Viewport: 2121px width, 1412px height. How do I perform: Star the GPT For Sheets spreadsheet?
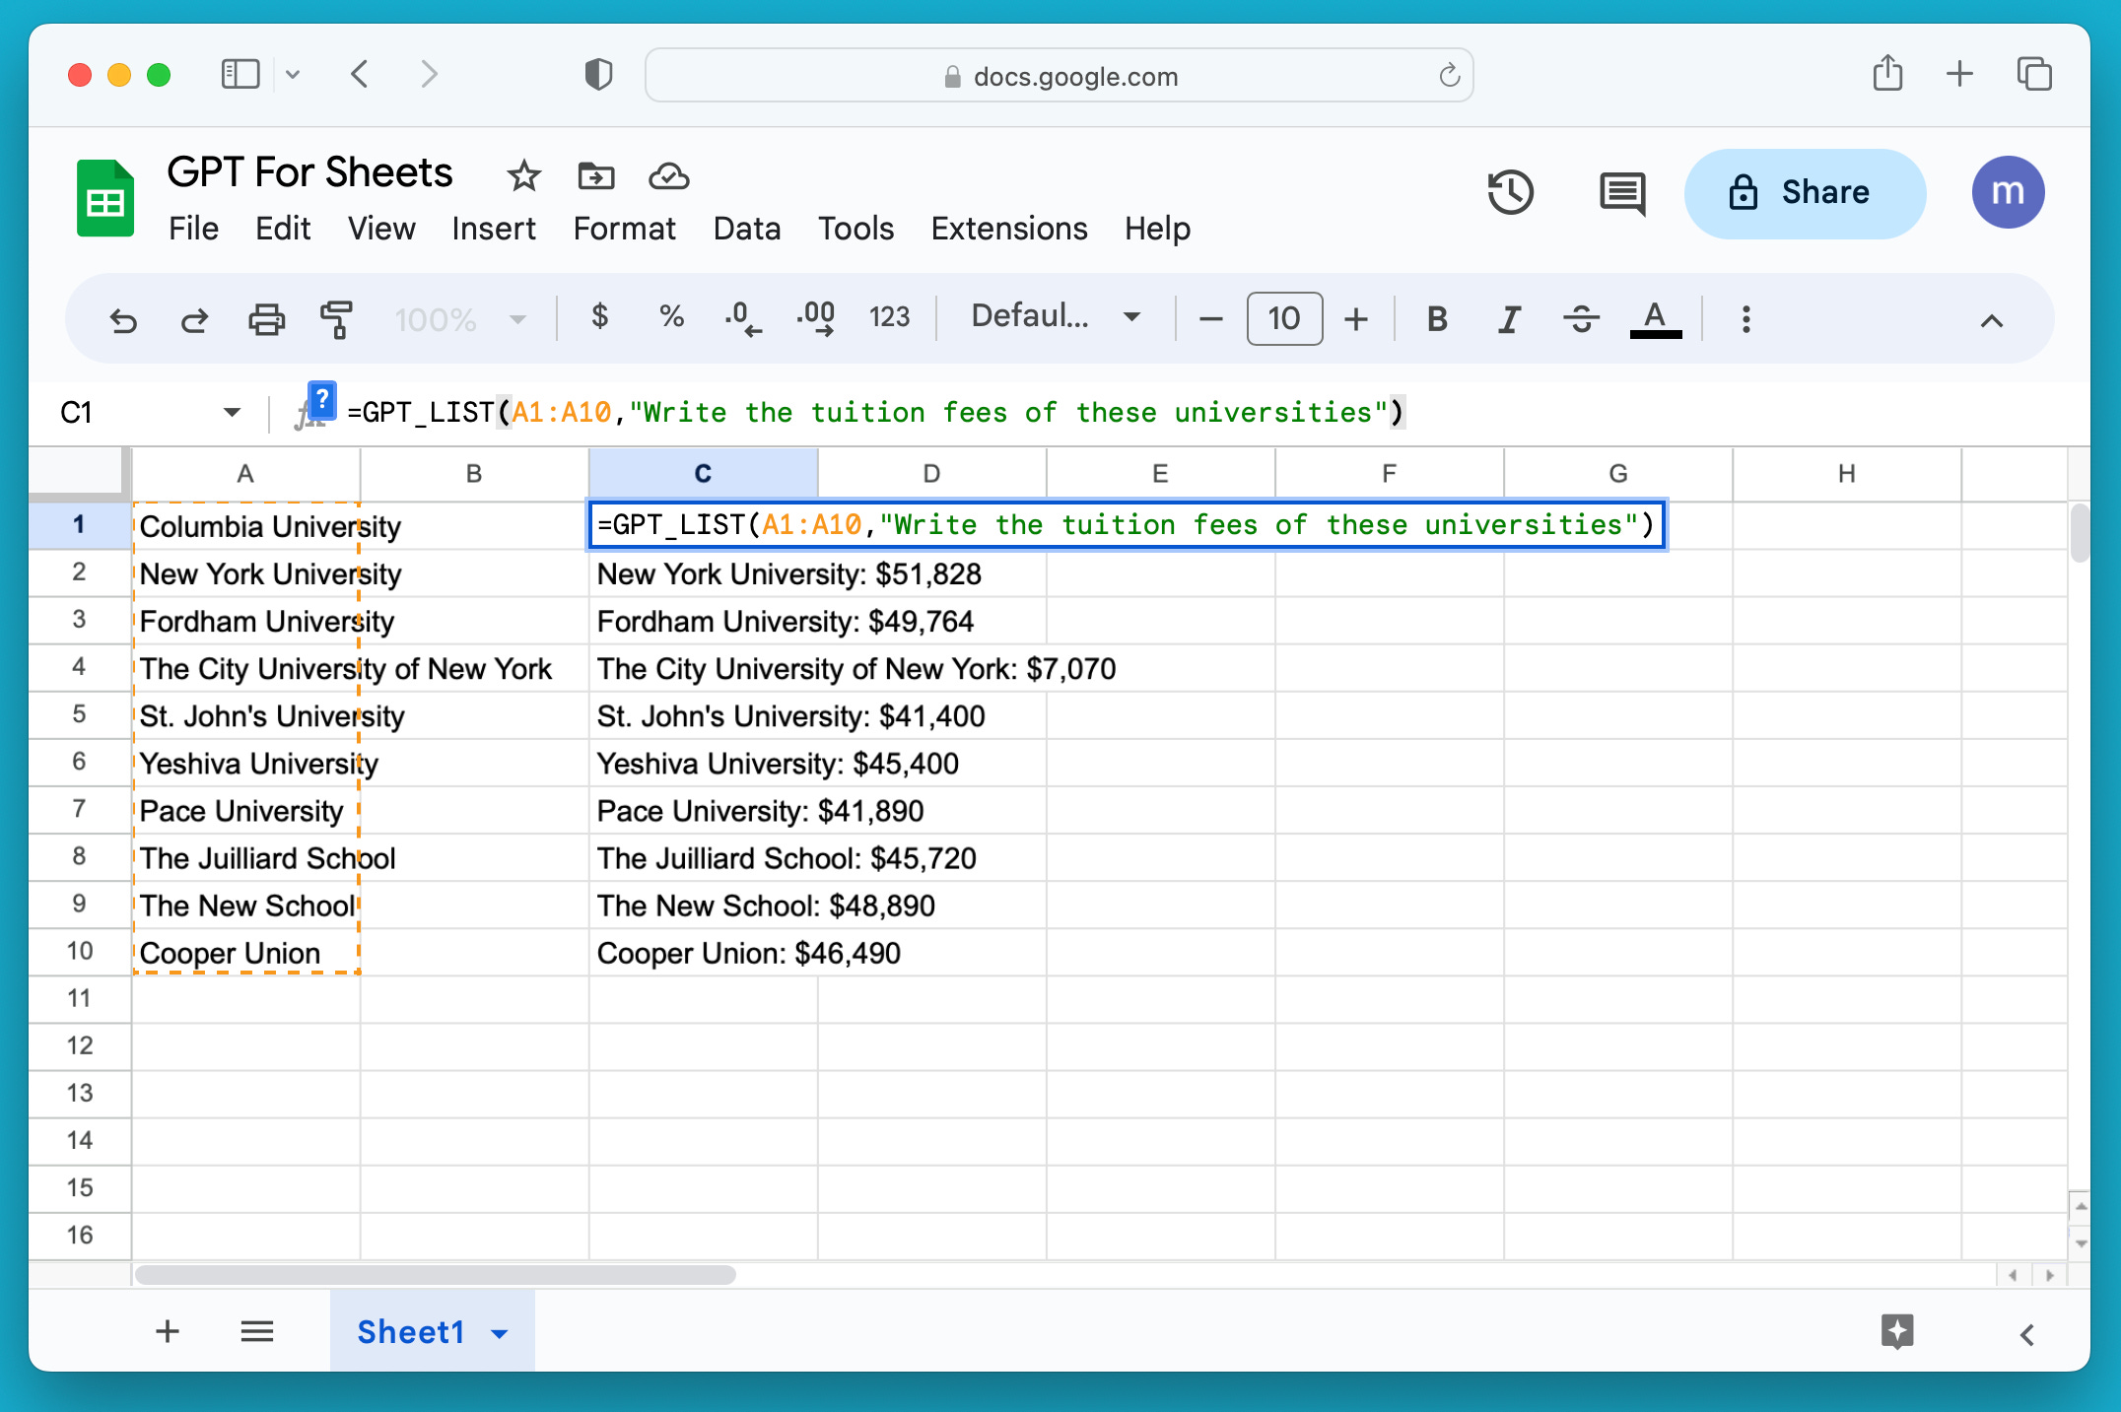523,175
